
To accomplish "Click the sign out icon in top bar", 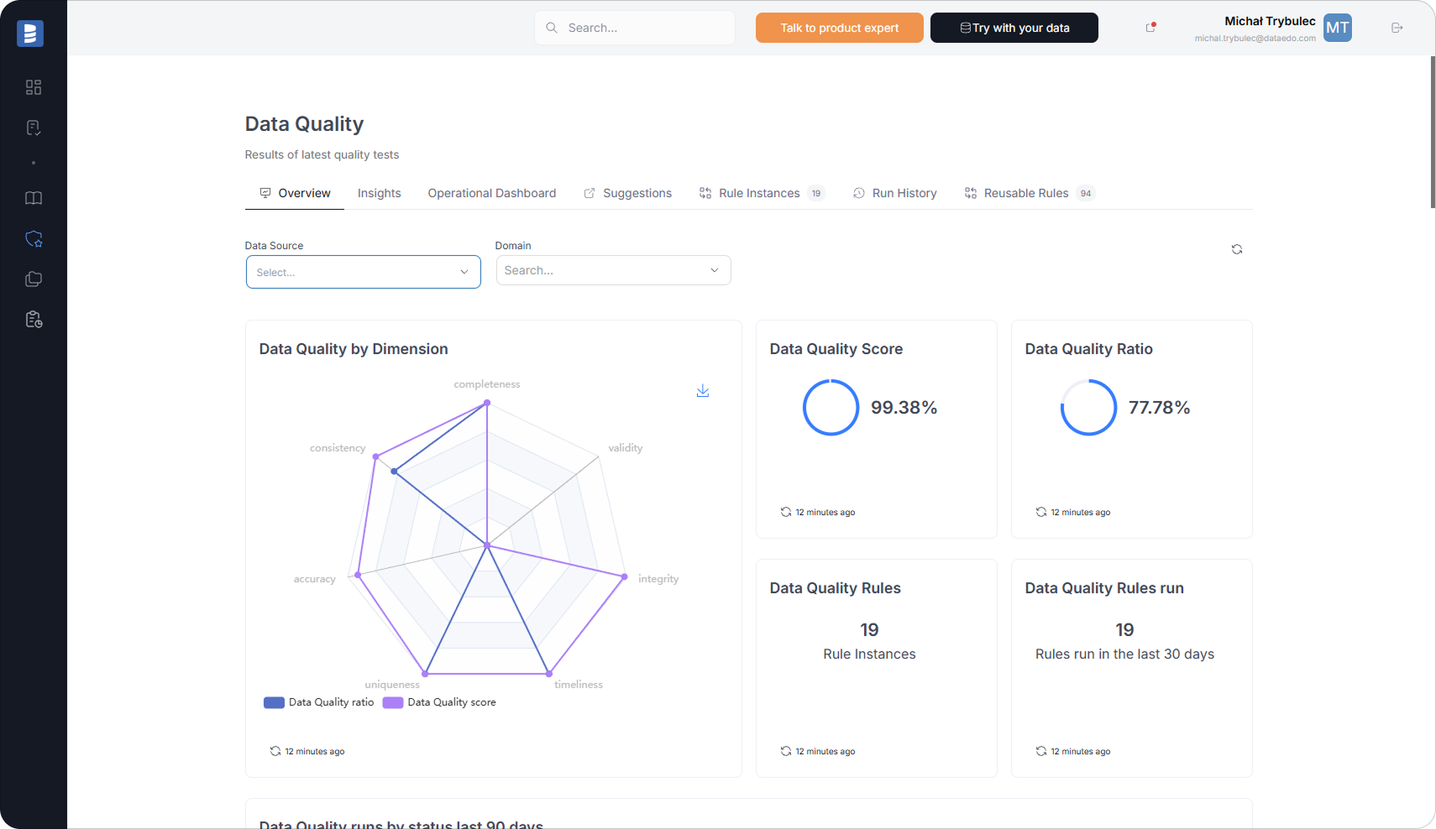I will point(1397,27).
